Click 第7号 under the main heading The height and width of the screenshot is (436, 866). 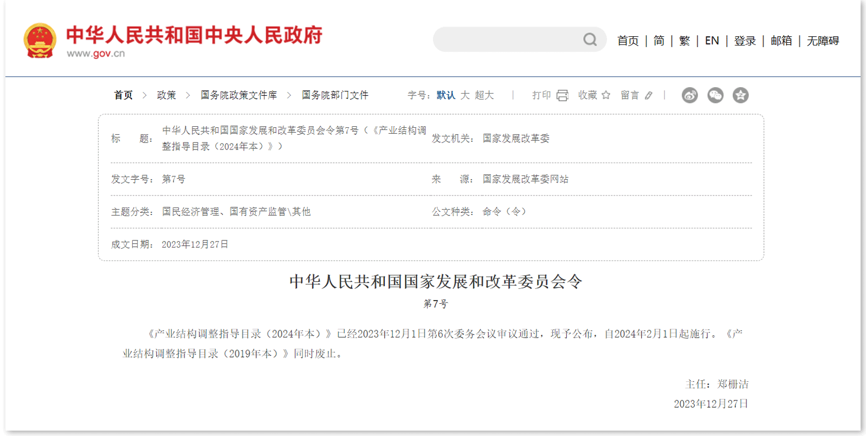(436, 304)
